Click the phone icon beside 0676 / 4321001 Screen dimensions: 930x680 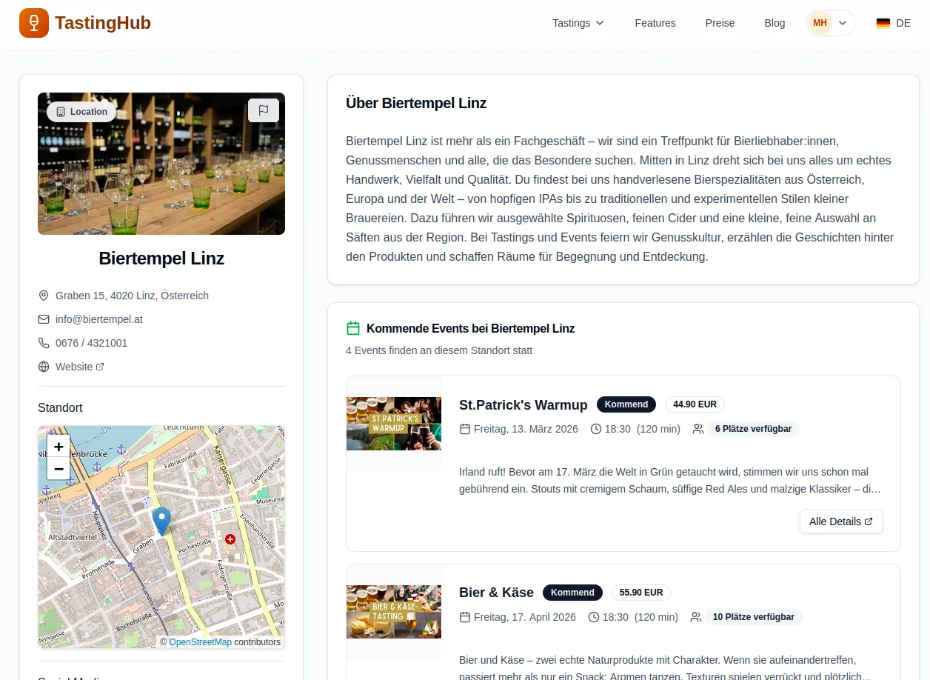(x=44, y=343)
